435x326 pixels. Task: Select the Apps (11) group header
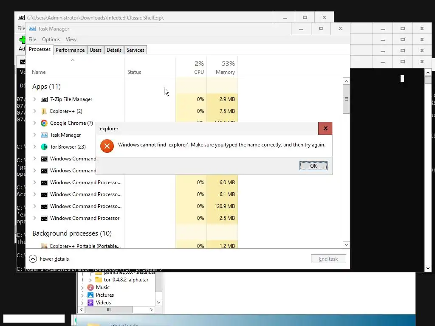(x=46, y=87)
